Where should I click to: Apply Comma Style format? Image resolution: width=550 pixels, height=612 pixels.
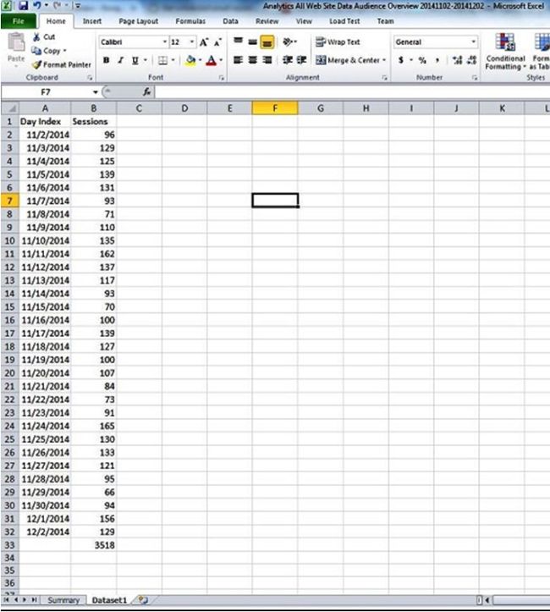pos(437,60)
